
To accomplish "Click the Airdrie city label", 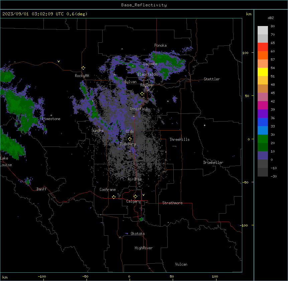I will (x=135, y=179).
